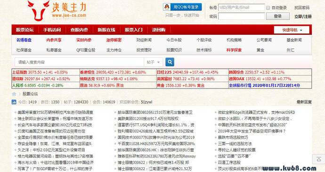Enable the 自动登录 checkbox

click(268, 8)
